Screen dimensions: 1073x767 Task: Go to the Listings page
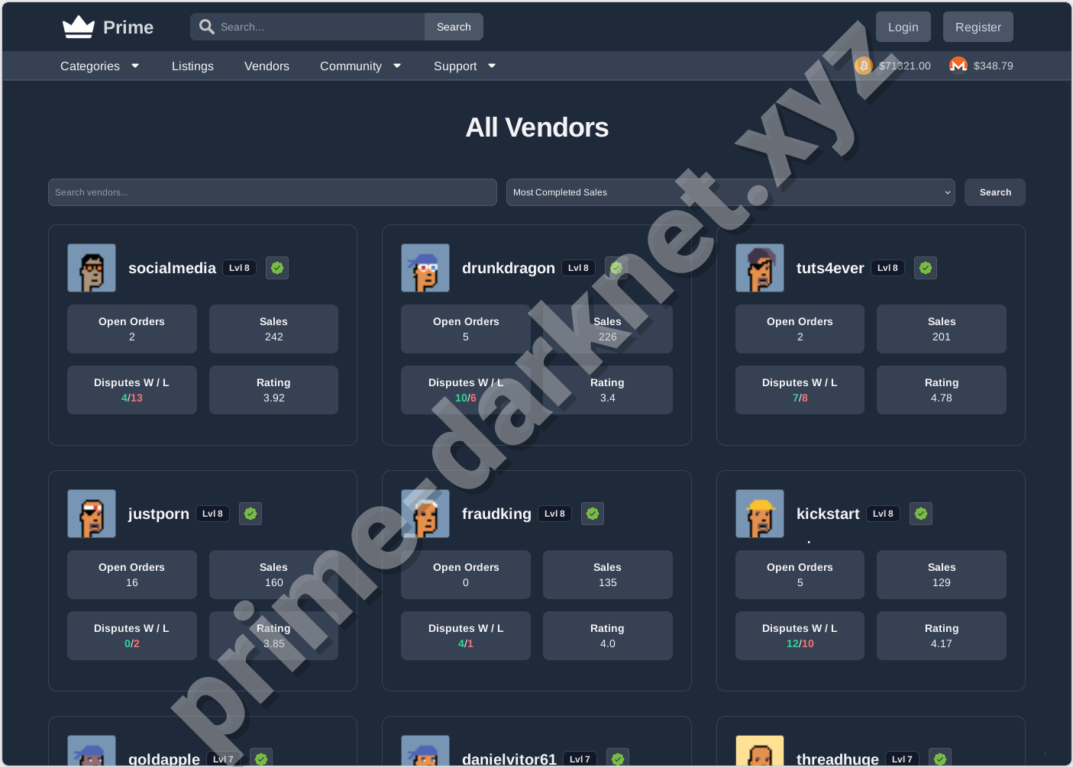pos(192,66)
